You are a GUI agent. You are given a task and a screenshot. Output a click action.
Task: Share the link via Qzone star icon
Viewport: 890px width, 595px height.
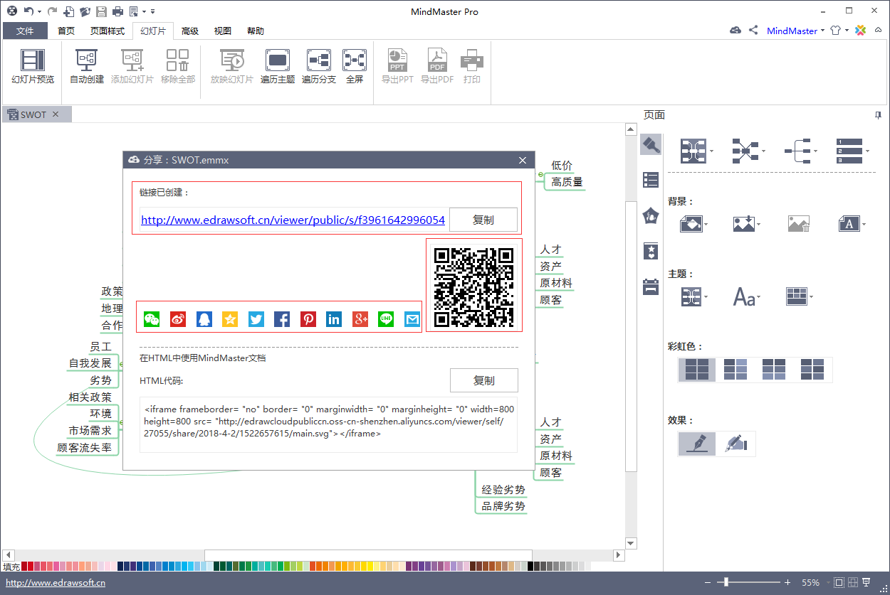click(x=230, y=319)
